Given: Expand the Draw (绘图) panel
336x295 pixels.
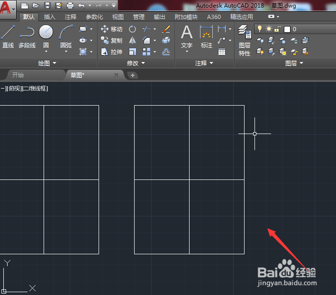Looking at the screenshot, I should tap(47, 63).
